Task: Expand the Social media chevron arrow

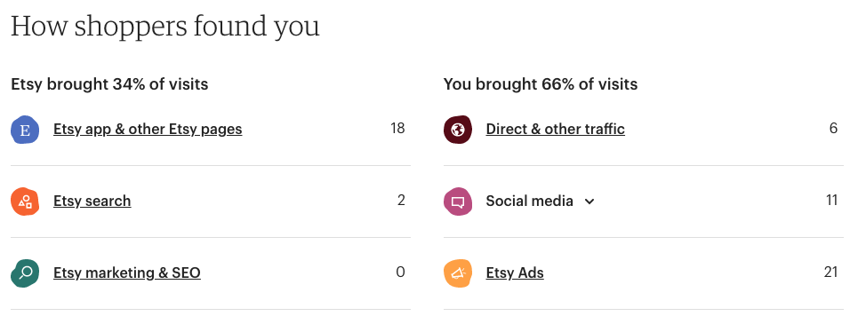Action: click(x=589, y=202)
